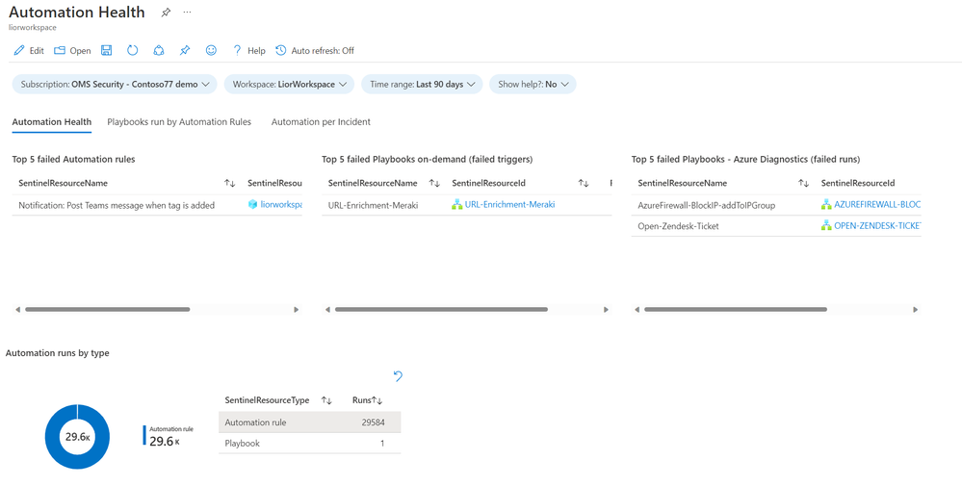Viewport: 962px width, 486px height.
Task: Open the ellipsis more options menu
Action: (x=187, y=13)
